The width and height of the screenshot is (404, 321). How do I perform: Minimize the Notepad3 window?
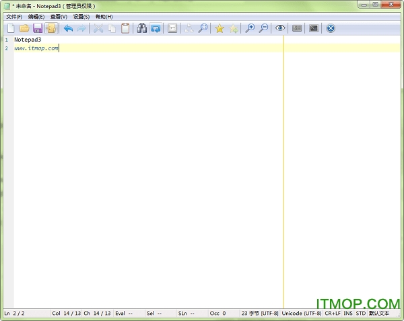[x=364, y=5]
